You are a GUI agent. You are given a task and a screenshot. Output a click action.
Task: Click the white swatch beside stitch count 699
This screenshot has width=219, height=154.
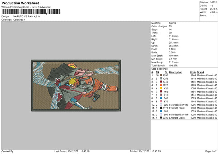pos(161,114)
